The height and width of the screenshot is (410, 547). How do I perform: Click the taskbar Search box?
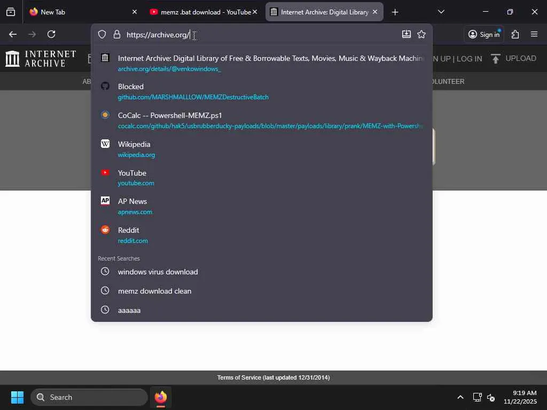pyautogui.click(x=89, y=397)
